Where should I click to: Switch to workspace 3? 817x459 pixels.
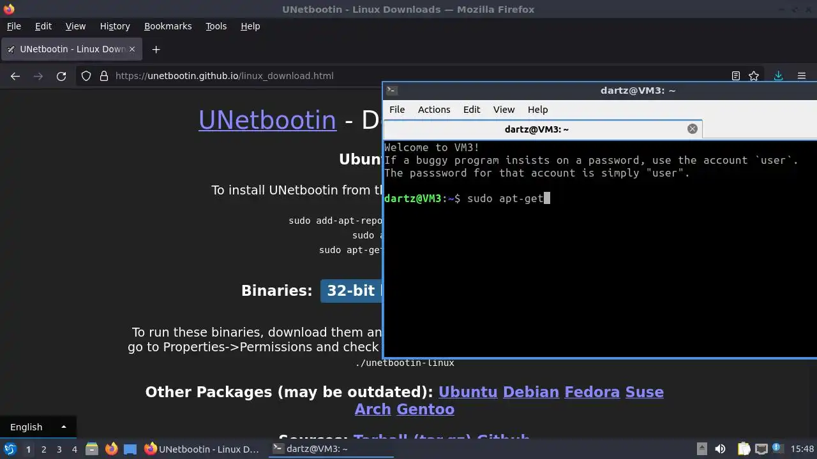(x=59, y=449)
